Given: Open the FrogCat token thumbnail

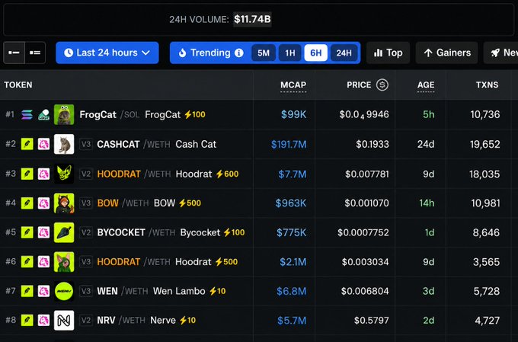Looking at the screenshot, I should click(64, 115).
